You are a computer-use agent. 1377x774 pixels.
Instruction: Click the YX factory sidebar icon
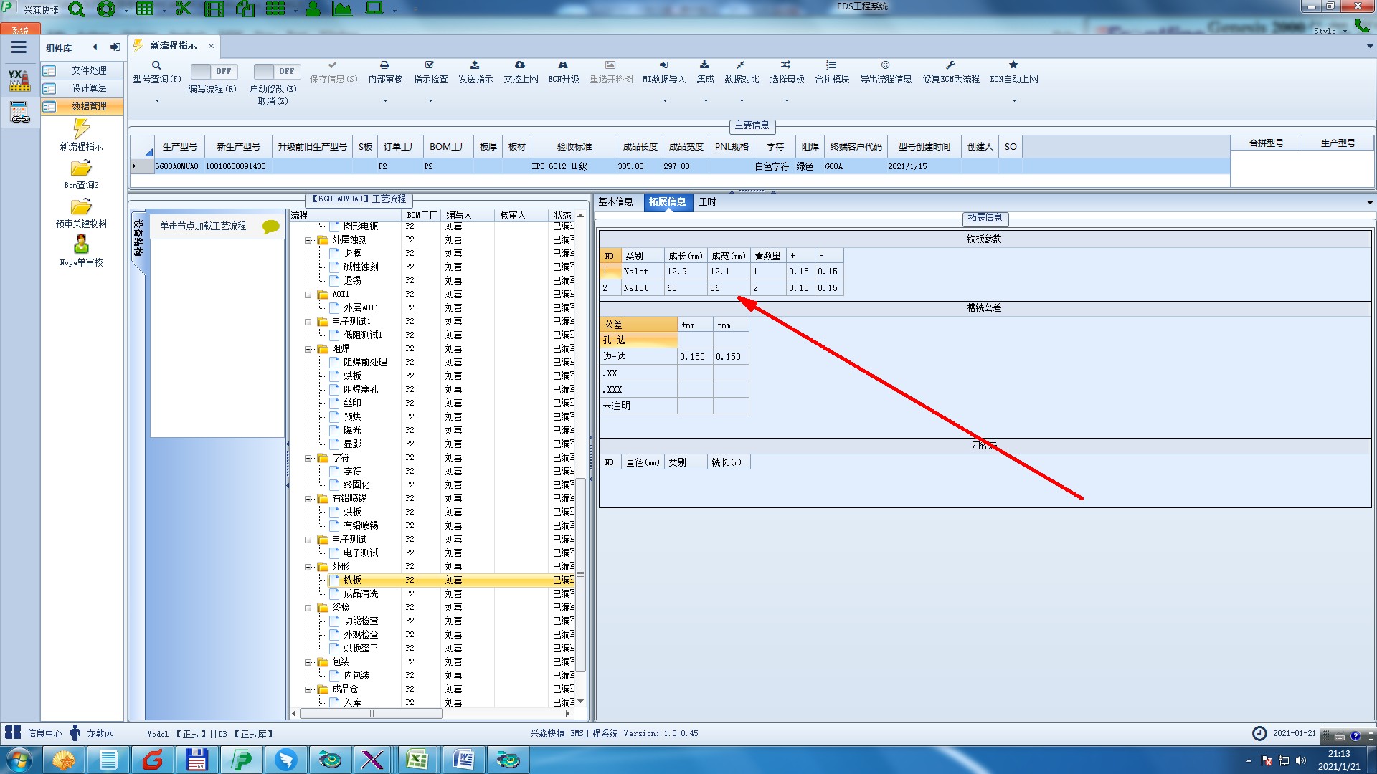[x=19, y=80]
